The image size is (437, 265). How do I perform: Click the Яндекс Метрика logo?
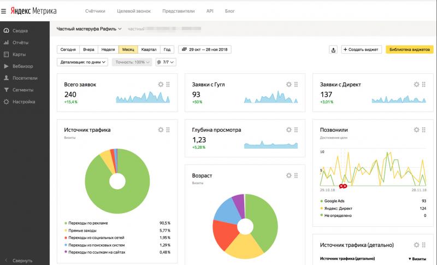(x=33, y=11)
